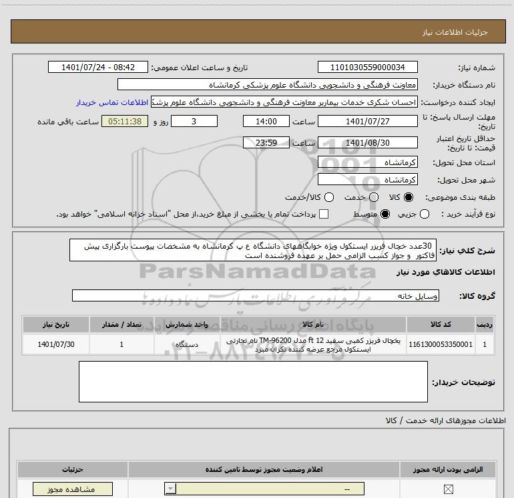This screenshot has width=514, height=498.
Task: Click the واحد شمارش column header
Action: click(187, 324)
